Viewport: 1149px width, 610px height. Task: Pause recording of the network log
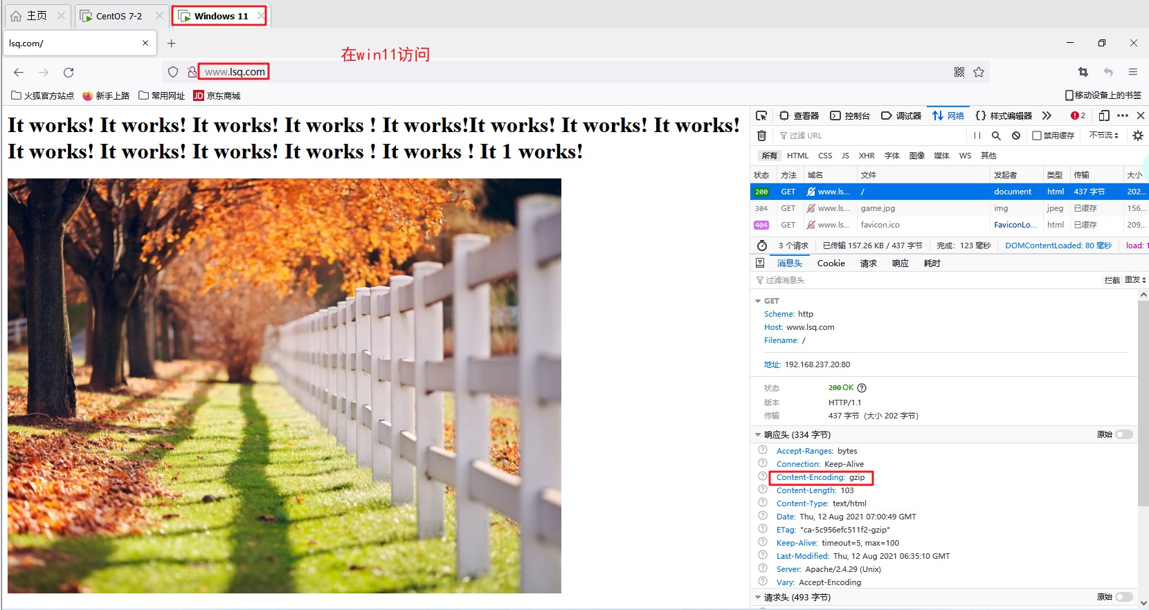pos(977,136)
